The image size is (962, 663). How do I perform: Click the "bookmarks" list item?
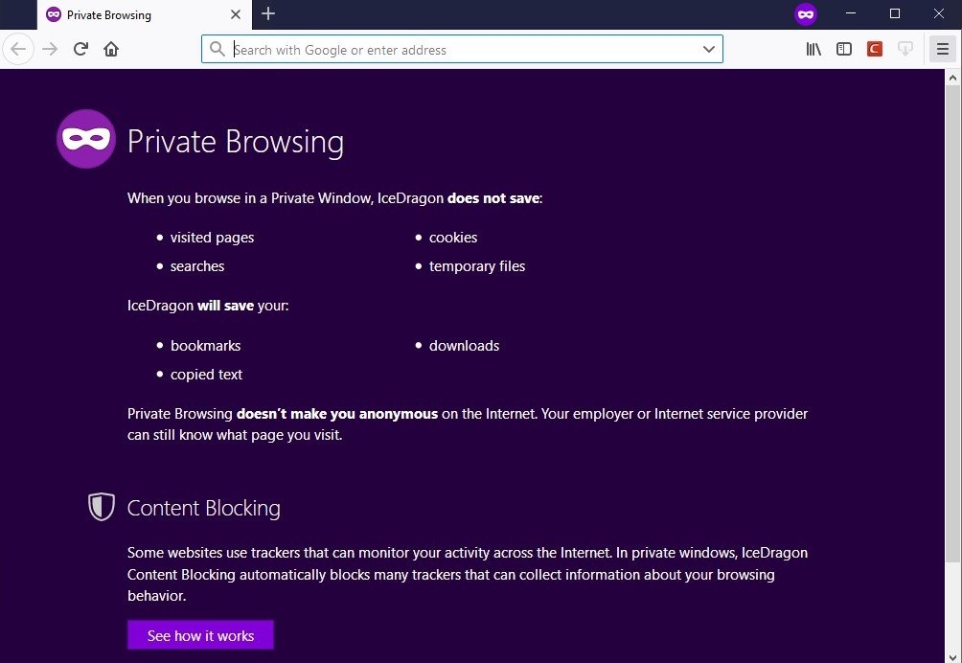(206, 345)
